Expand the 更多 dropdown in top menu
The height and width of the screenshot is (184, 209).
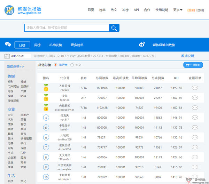pyautogui.click(x=178, y=10)
